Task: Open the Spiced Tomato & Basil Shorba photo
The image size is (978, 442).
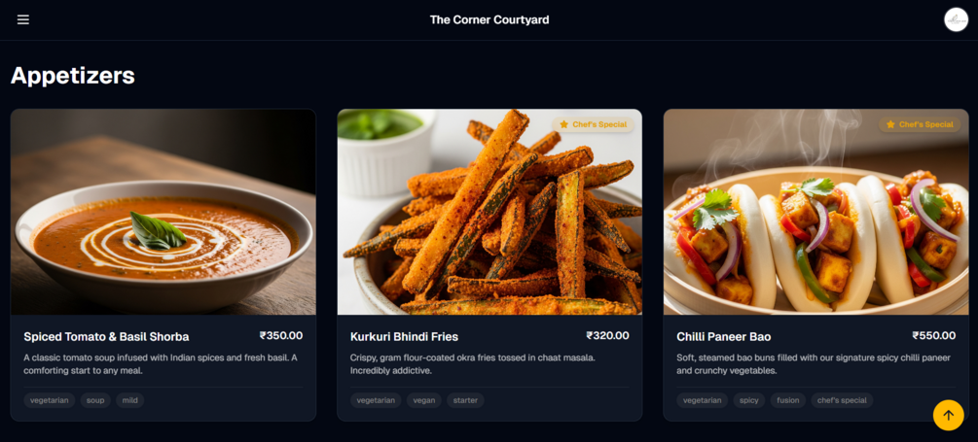Action: point(163,212)
